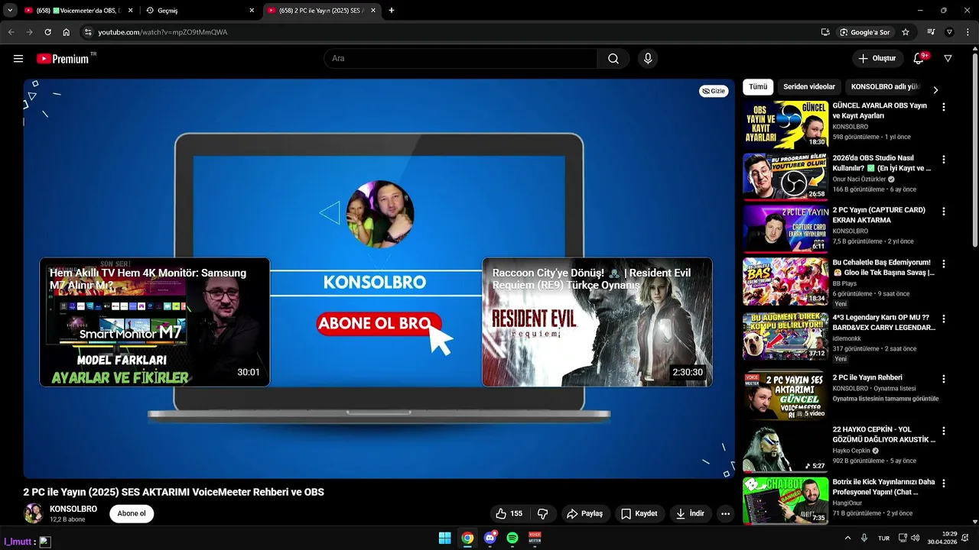Open the taskbar clock and date

point(942,539)
